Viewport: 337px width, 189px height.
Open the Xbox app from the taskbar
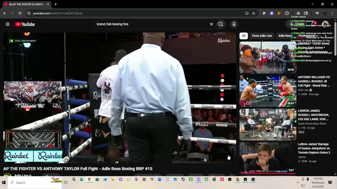pyautogui.click(x=206, y=180)
